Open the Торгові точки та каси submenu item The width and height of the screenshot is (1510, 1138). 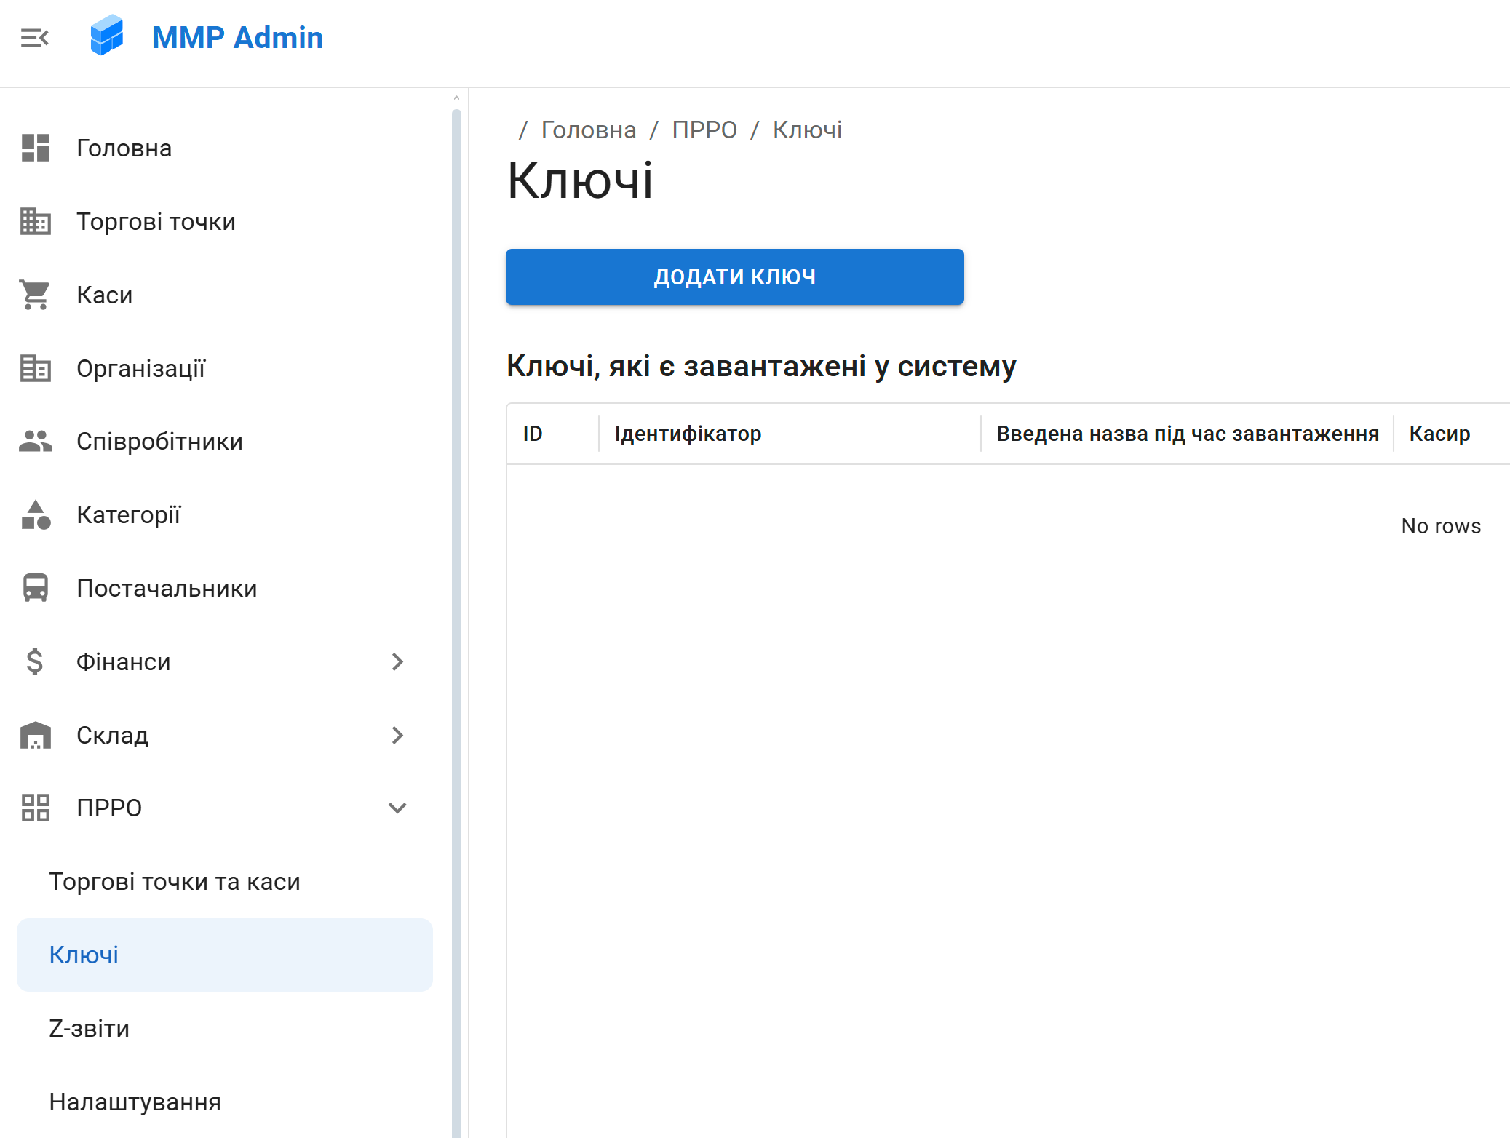point(175,881)
